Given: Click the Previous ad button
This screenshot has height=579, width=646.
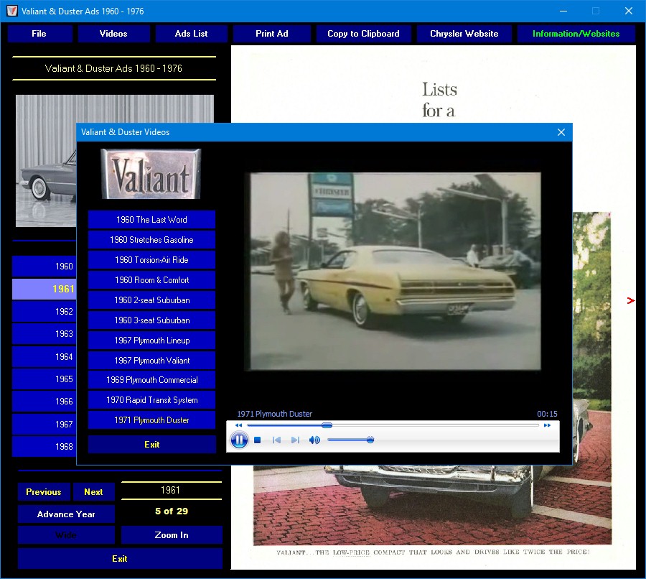Looking at the screenshot, I should pyautogui.click(x=44, y=492).
